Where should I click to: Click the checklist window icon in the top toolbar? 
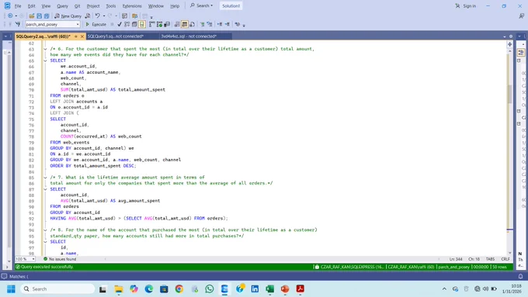pos(124,16)
